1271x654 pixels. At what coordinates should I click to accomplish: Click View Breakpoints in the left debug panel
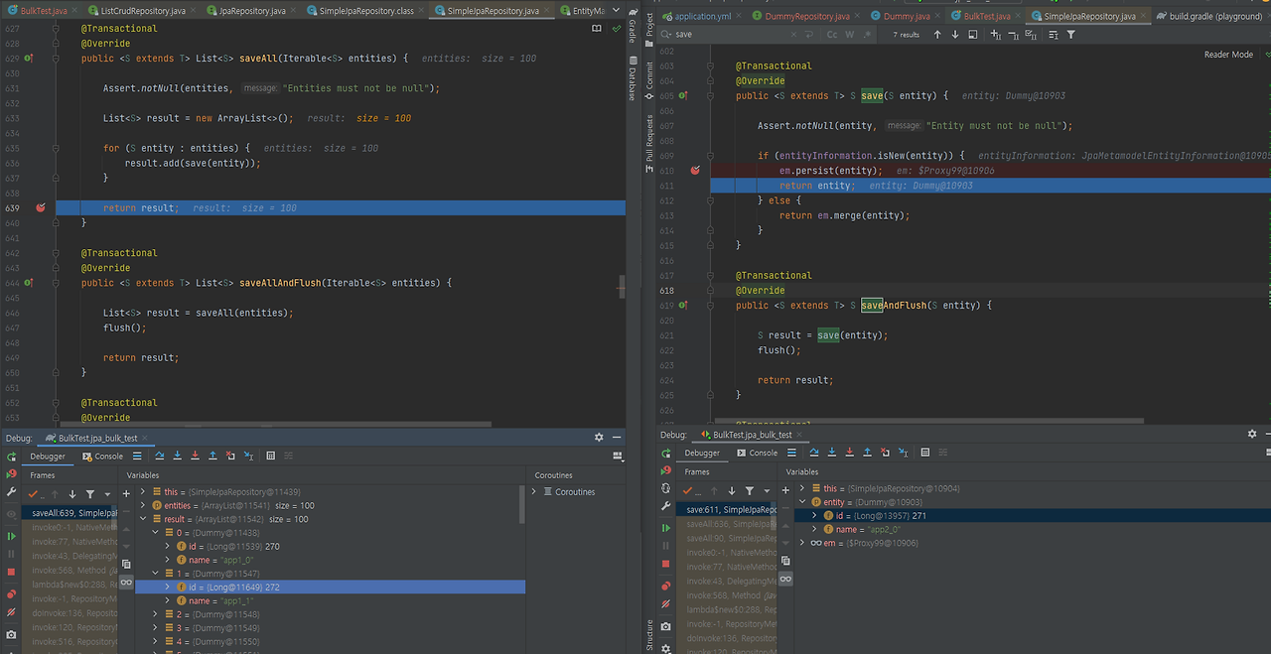[11, 593]
